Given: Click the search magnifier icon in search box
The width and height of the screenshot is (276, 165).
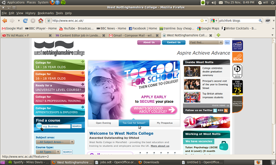Looking at the screenshot, I should (x=260, y=21).
